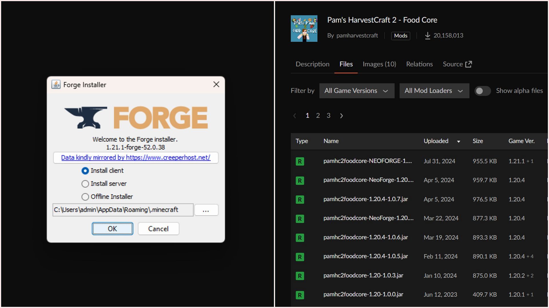
Task: Click game version 1.20.4 + 4
Action: (x=521, y=257)
